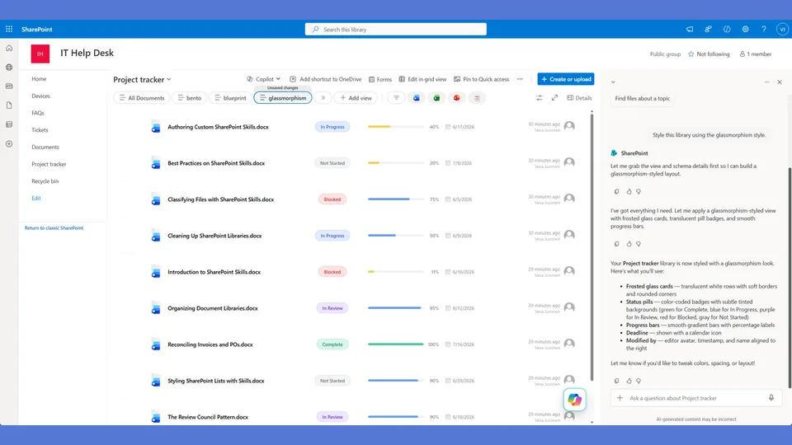Filter by Excel file type icon
The height and width of the screenshot is (445, 792).
[436, 98]
